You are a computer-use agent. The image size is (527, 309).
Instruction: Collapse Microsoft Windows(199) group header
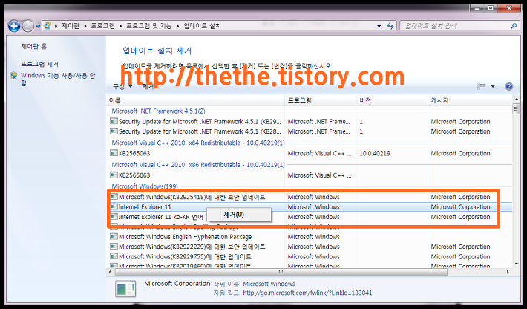[x=145, y=186]
